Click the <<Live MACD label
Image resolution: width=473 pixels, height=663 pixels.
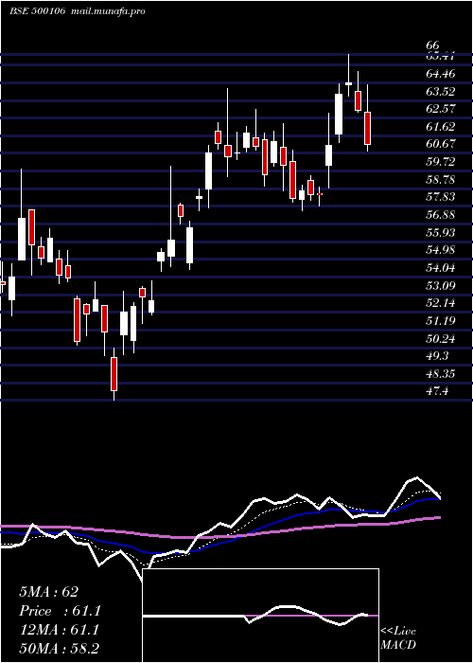[x=398, y=637]
